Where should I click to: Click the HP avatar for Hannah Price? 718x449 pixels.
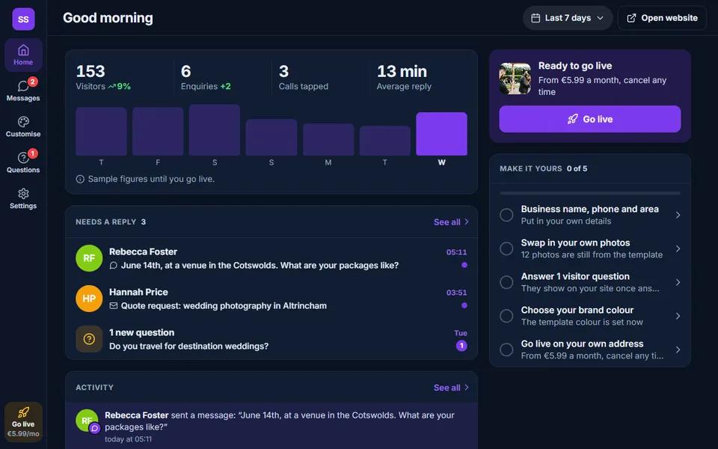pos(89,299)
